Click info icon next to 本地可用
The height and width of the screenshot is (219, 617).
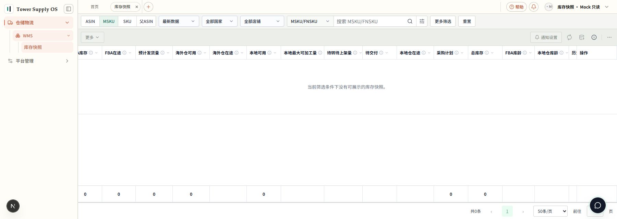point(269,53)
